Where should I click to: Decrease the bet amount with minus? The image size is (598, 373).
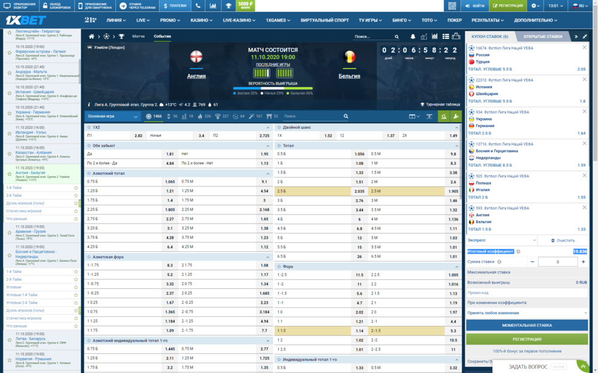tap(532, 262)
